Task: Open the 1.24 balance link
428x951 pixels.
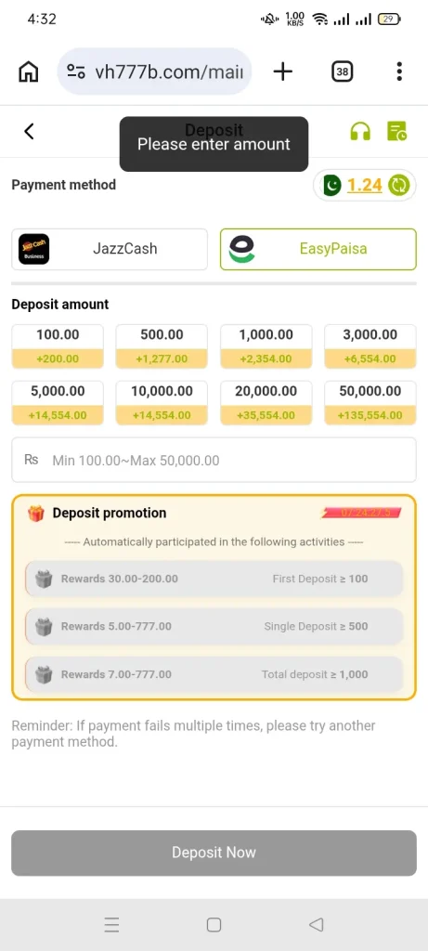Action: (x=364, y=185)
